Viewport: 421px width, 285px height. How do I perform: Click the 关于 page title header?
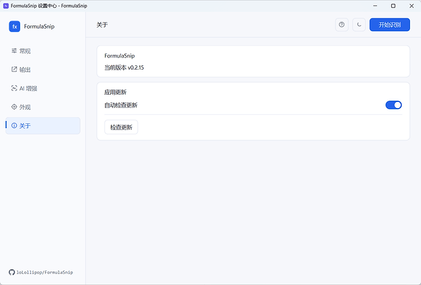point(102,24)
